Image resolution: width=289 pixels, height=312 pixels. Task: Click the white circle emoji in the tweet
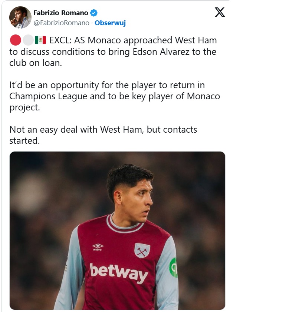(28, 40)
